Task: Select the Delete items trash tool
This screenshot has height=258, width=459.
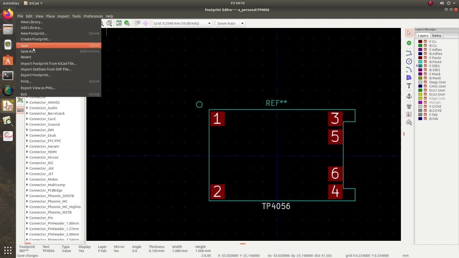Action: [x=409, y=106]
